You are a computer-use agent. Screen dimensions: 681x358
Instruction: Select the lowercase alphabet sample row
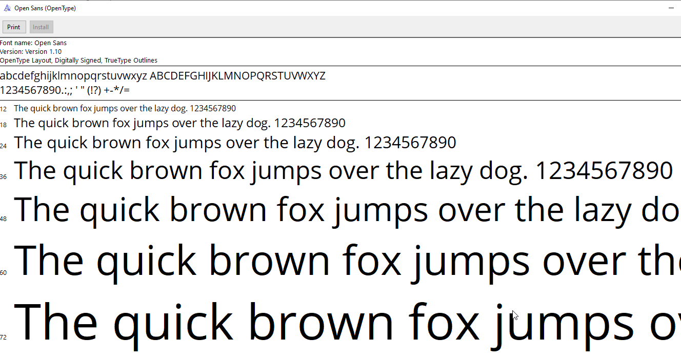coord(163,75)
